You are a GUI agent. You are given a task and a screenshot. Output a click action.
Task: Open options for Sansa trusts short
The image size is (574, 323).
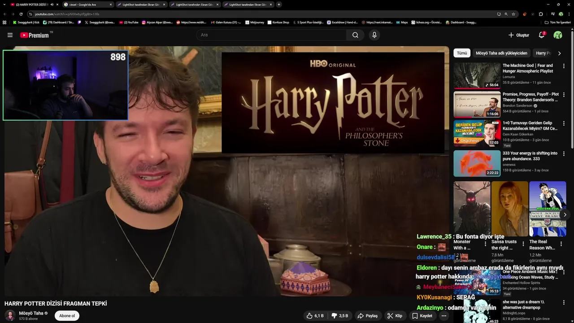(x=523, y=244)
